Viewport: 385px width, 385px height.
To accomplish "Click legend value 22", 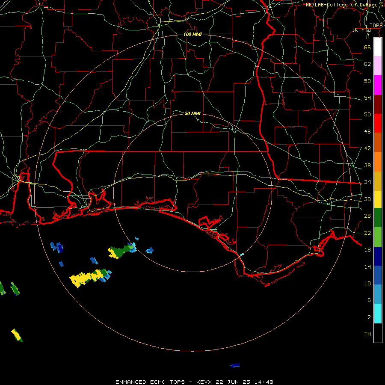I will 367,233.
